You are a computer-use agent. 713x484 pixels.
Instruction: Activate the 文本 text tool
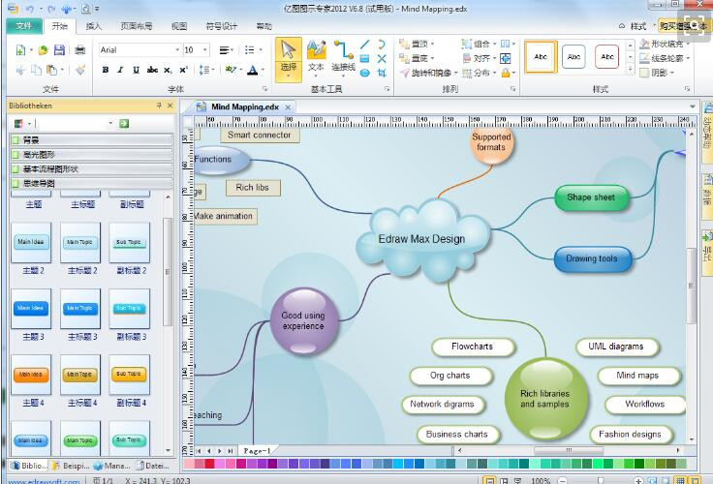click(x=316, y=56)
